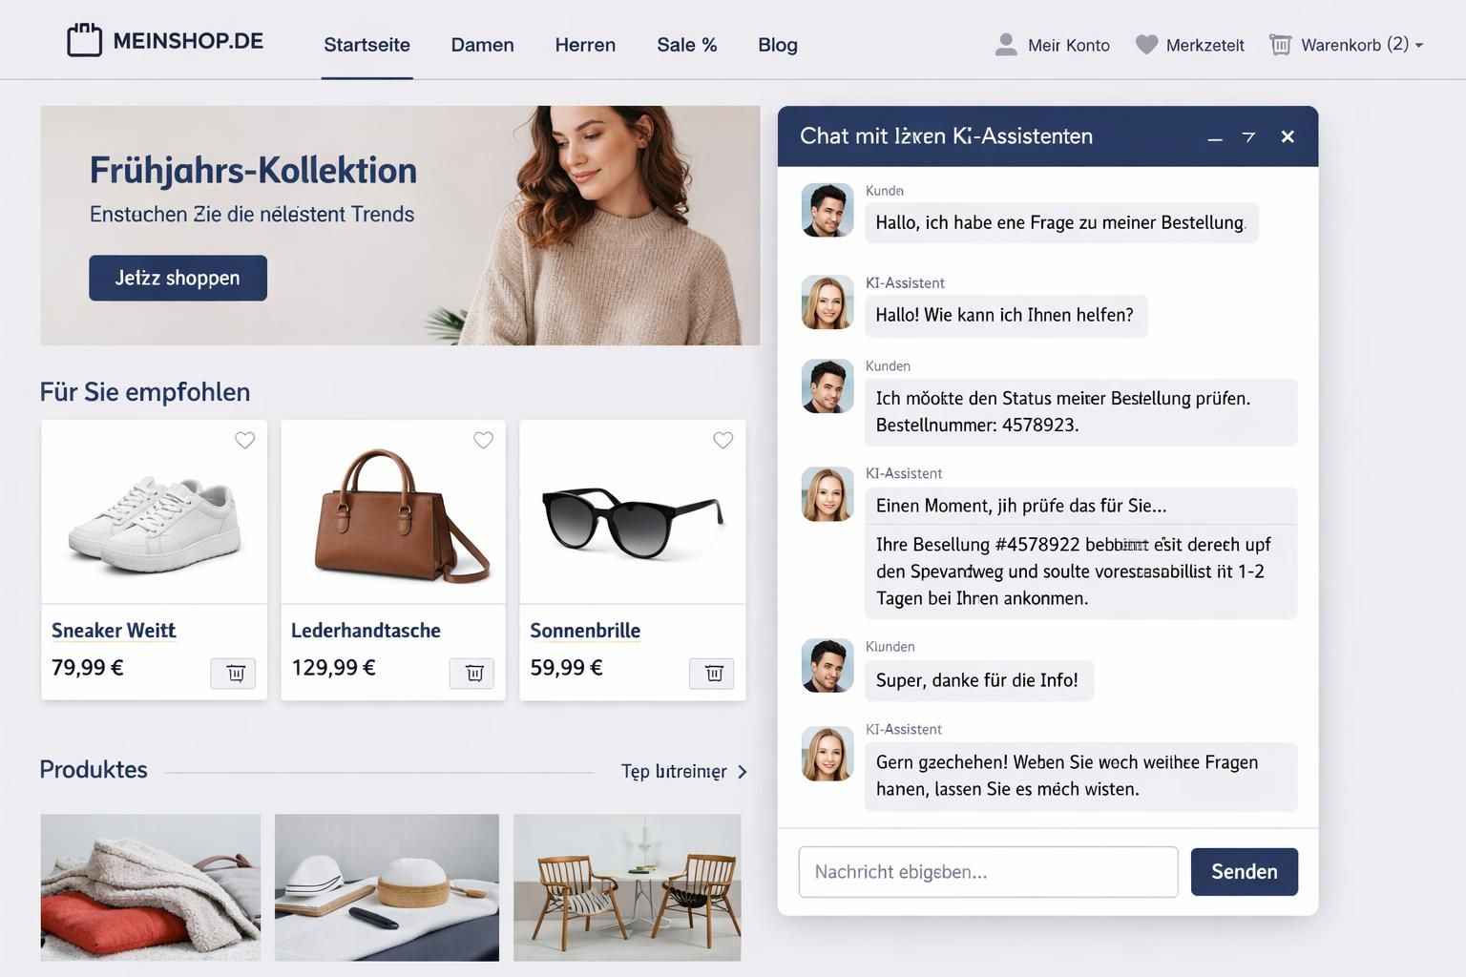
Task: Open Mein Konto via the user icon
Action: coord(1005,44)
